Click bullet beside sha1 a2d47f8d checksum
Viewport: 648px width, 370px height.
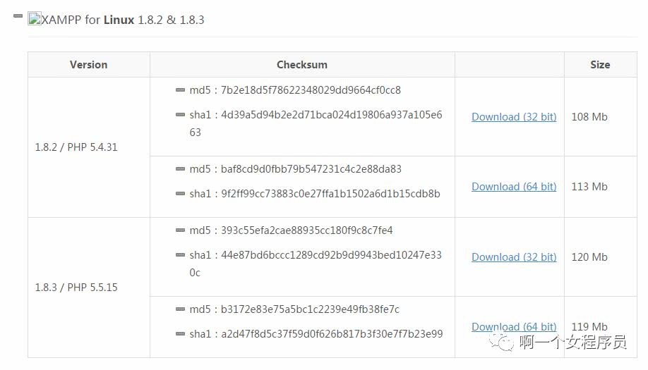pyautogui.click(x=180, y=333)
